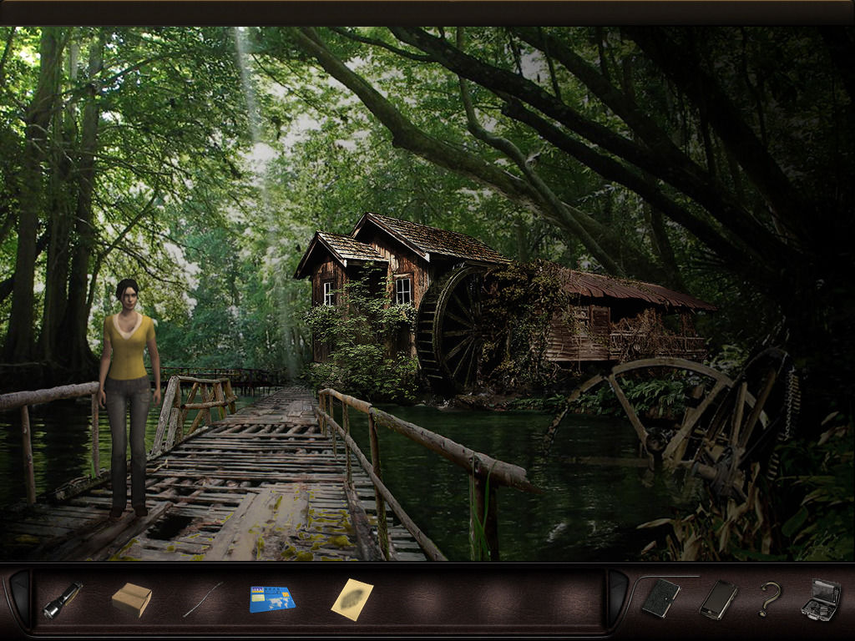Select the fingerprint paper in inventory
The image size is (855, 641).
point(352,599)
